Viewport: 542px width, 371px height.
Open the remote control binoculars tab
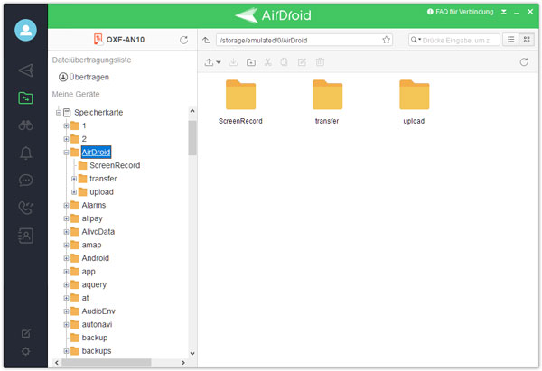26,125
